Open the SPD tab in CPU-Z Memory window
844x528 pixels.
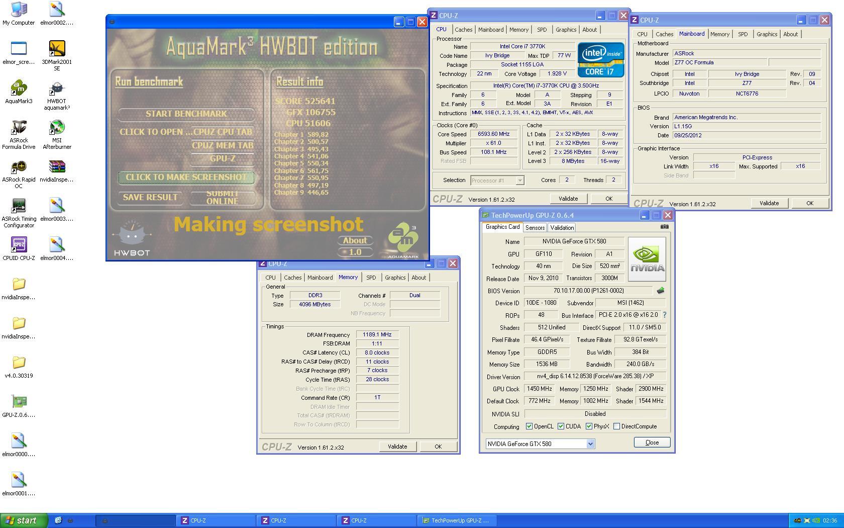[371, 278]
